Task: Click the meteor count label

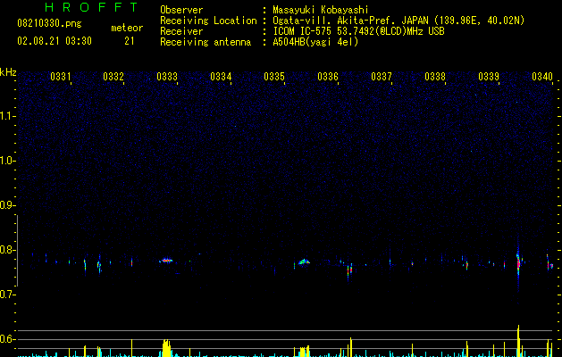Action: tap(127, 28)
